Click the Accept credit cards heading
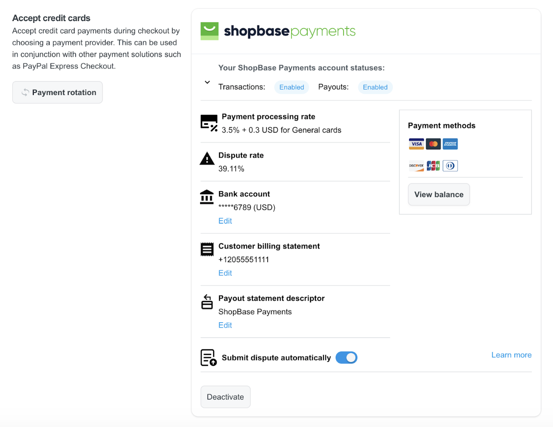The width and height of the screenshot is (553, 427). 51,18
